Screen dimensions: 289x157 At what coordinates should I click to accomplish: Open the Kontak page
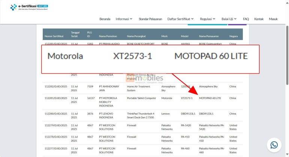(x=259, y=19)
